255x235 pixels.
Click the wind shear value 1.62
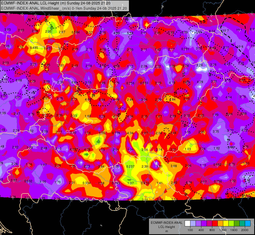click(x=88, y=116)
